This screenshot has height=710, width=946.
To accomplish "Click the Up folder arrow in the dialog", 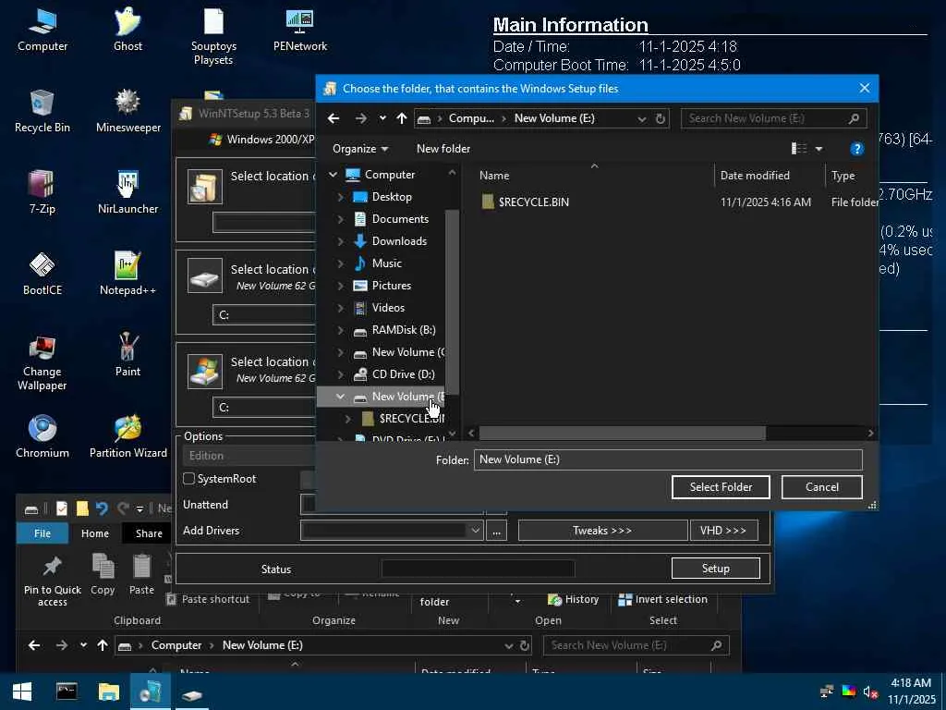I will point(401,118).
